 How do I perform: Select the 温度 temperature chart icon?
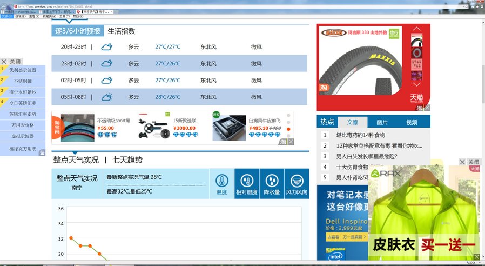click(x=222, y=184)
